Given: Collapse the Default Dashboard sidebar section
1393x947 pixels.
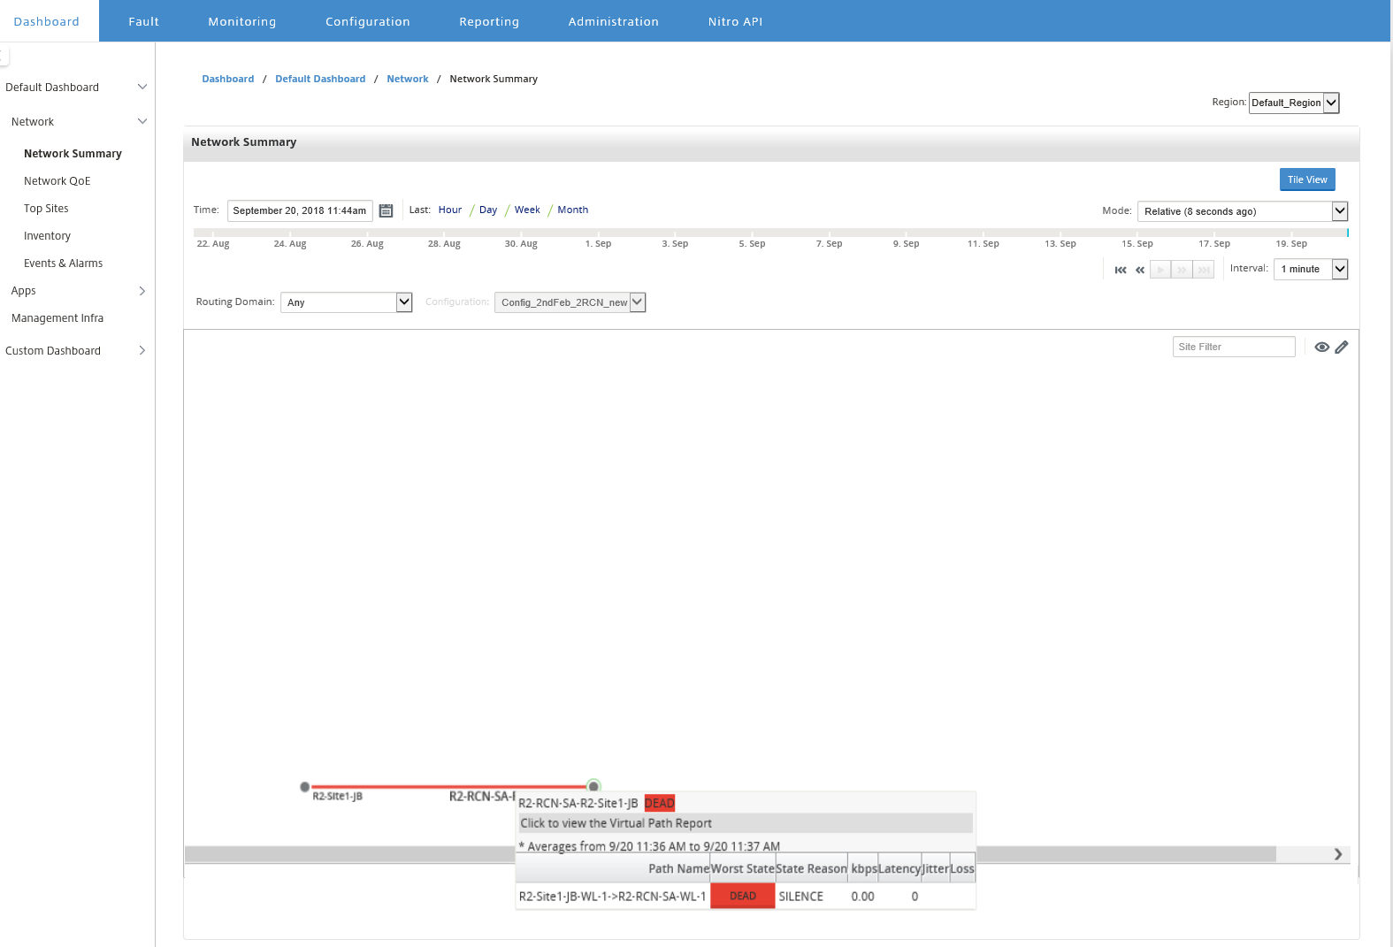Looking at the screenshot, I should pyautogui.click(x=142, y=87).
